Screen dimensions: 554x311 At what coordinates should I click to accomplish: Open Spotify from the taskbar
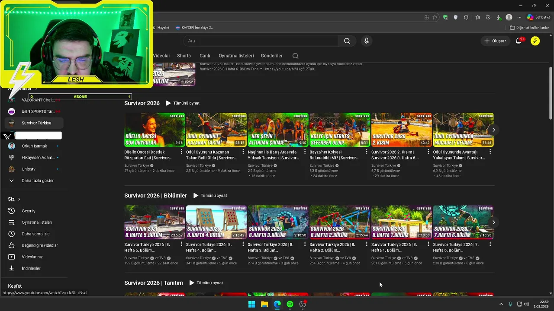(x=290, y=304)
